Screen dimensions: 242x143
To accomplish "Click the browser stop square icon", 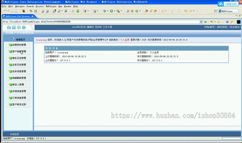I will [x=227, y=22].
